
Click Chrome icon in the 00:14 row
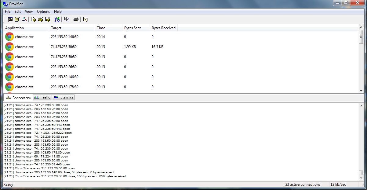(x=9, y=36)
